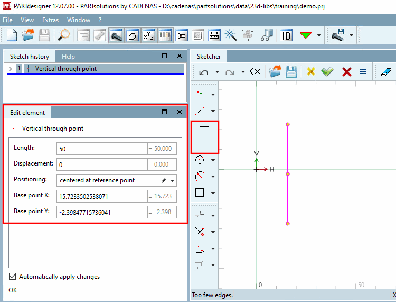The height and width of the screenshot is (302, 396).
Task: Open the undo history dropdown arrow
Action: click(217, 72)
